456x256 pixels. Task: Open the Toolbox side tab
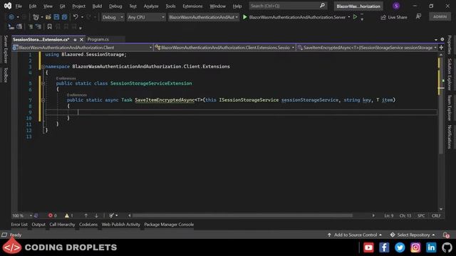click(x=6, y=75)
